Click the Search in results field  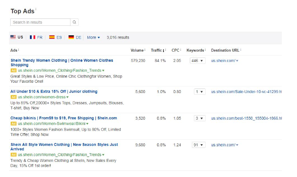pyautogui.click(x=40, y=22)
